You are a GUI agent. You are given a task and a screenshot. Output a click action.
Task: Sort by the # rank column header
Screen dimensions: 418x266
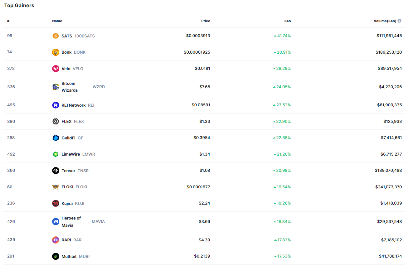tap(8, 21)
